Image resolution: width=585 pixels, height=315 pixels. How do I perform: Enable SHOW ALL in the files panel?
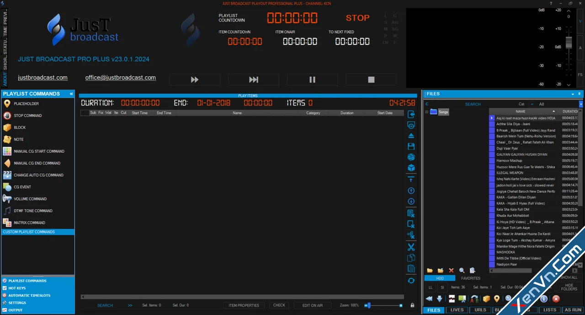(568, 277)
